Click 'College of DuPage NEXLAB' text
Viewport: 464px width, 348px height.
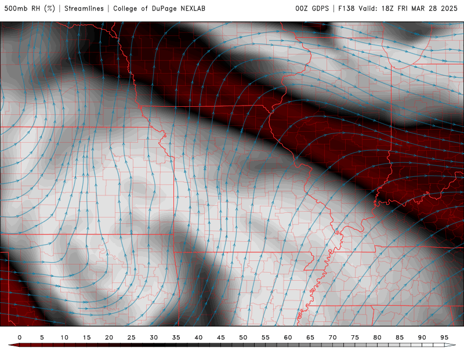coord(159,9)
